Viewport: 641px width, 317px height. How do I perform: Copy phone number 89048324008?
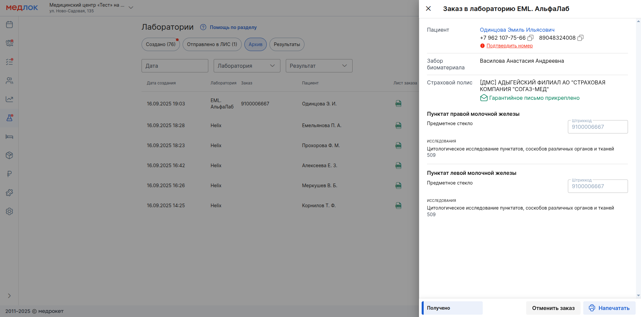pyautogui.click(x=580, y=38)
